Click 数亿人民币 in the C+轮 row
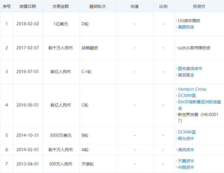This screenshot has height=173, width=224. [x=61, y=72]
